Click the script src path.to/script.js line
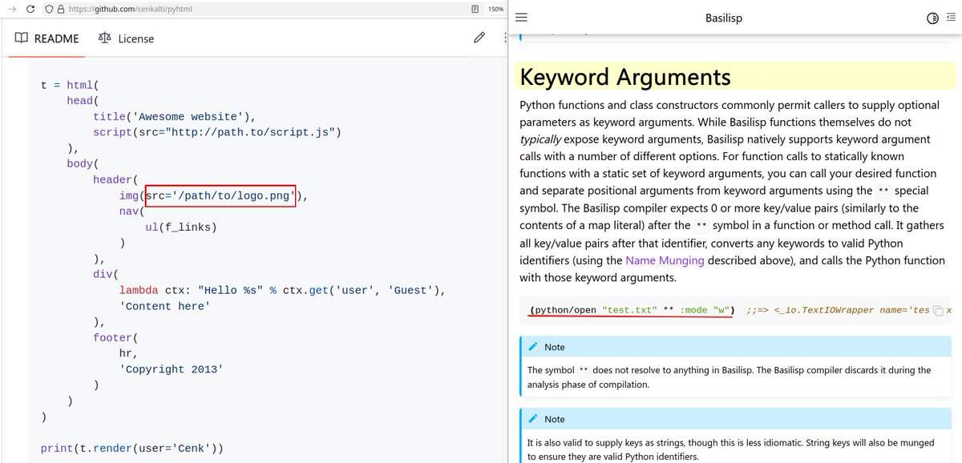The image size is (962, 463). 217,132
